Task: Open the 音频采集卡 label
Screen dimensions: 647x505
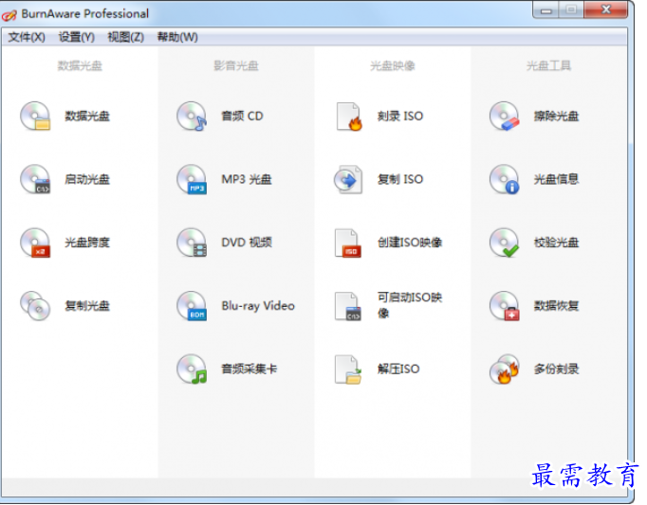Action: 249,369
